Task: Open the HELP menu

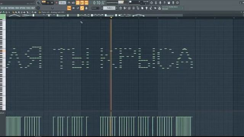Action: [33, 8]
